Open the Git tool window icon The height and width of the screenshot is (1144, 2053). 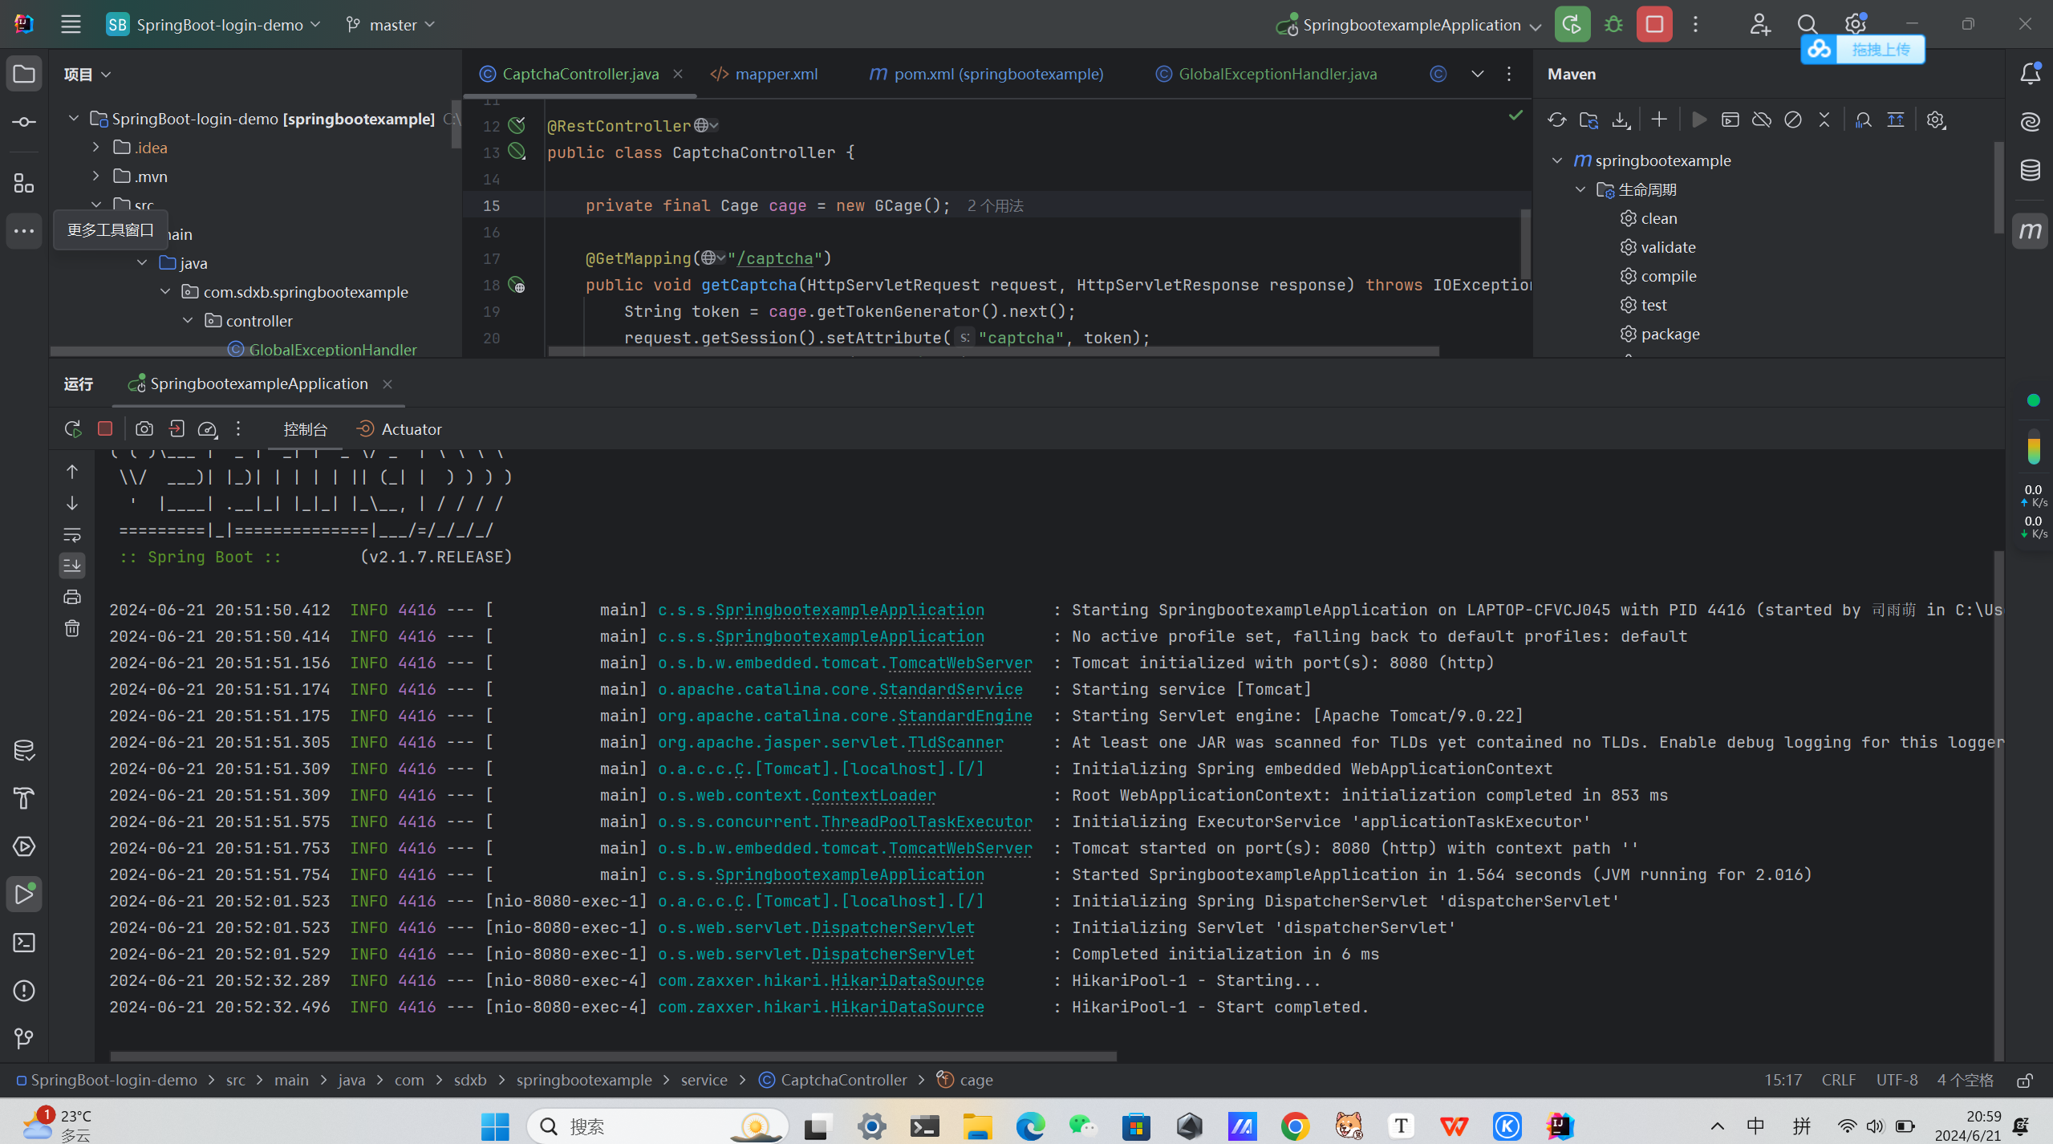[24, 1039]
